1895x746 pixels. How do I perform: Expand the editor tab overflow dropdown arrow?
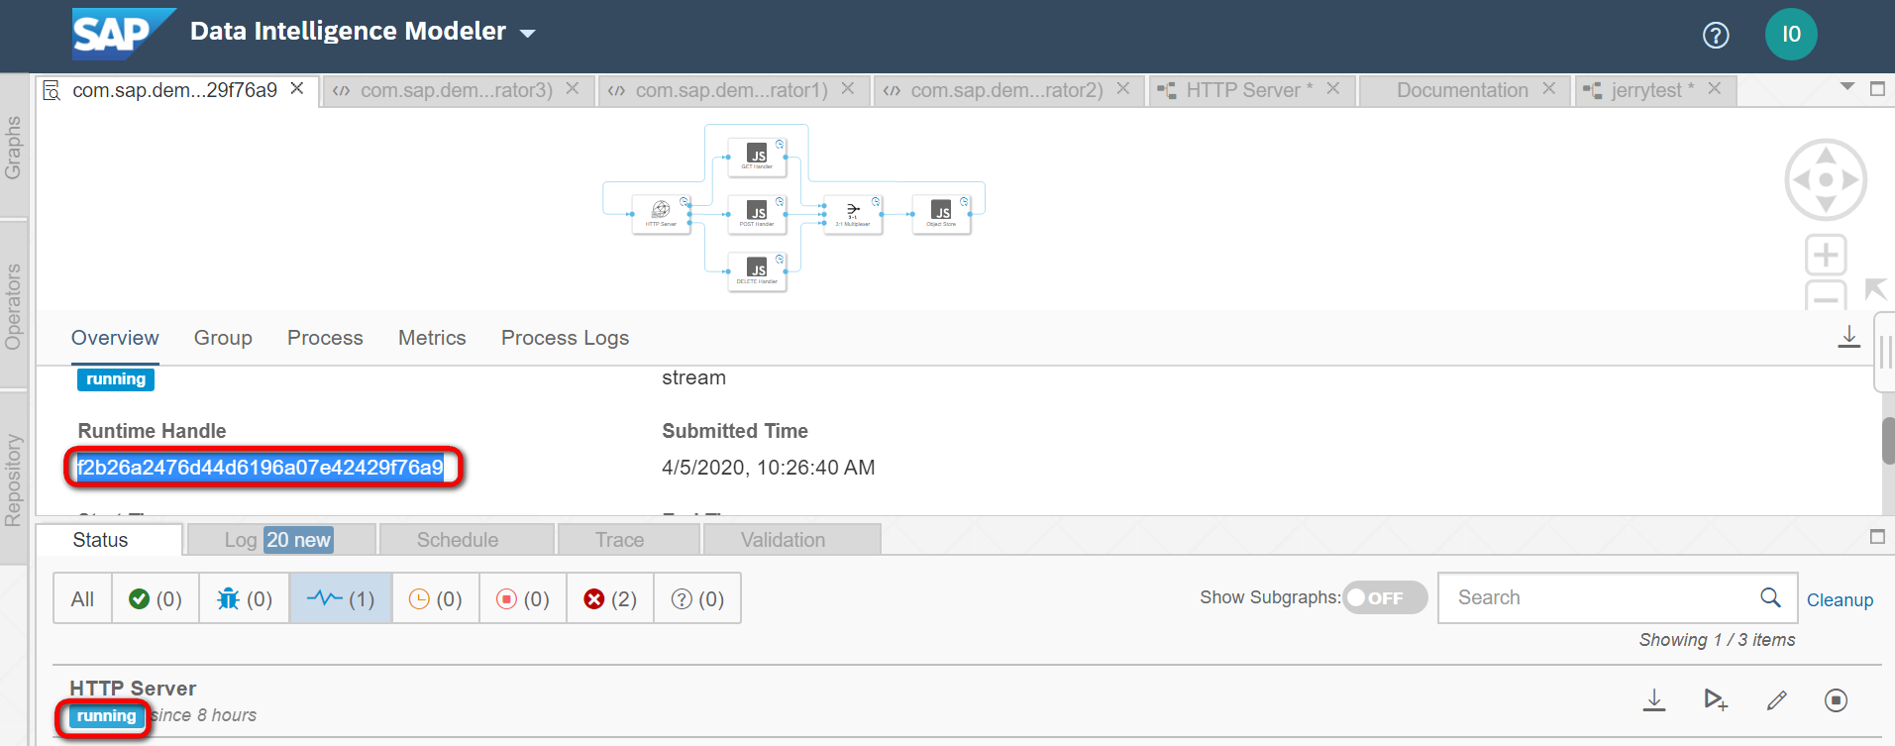point(1847,87)
